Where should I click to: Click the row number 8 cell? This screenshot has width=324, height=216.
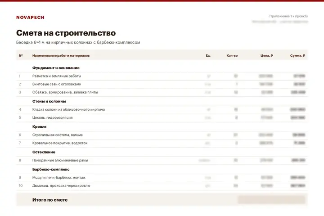click(20, 160)
